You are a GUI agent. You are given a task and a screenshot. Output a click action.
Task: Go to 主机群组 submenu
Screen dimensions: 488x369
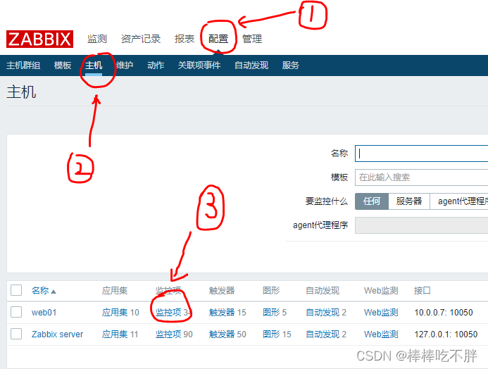point(23,65)
